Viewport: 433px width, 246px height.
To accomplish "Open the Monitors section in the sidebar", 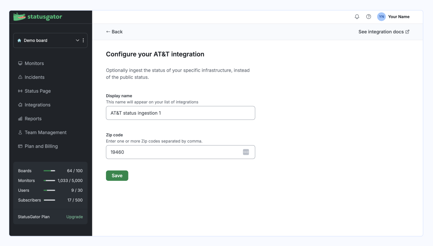I will pos(34,63).
